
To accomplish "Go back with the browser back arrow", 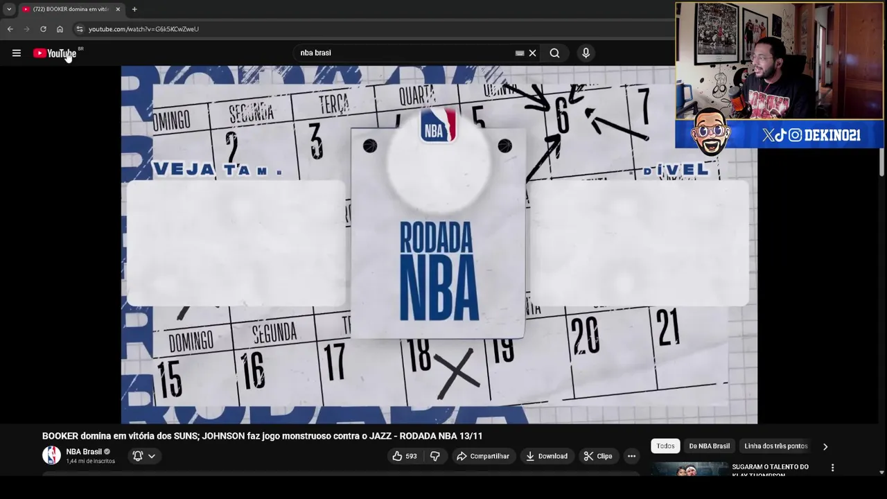I will [x=10, y=29].
